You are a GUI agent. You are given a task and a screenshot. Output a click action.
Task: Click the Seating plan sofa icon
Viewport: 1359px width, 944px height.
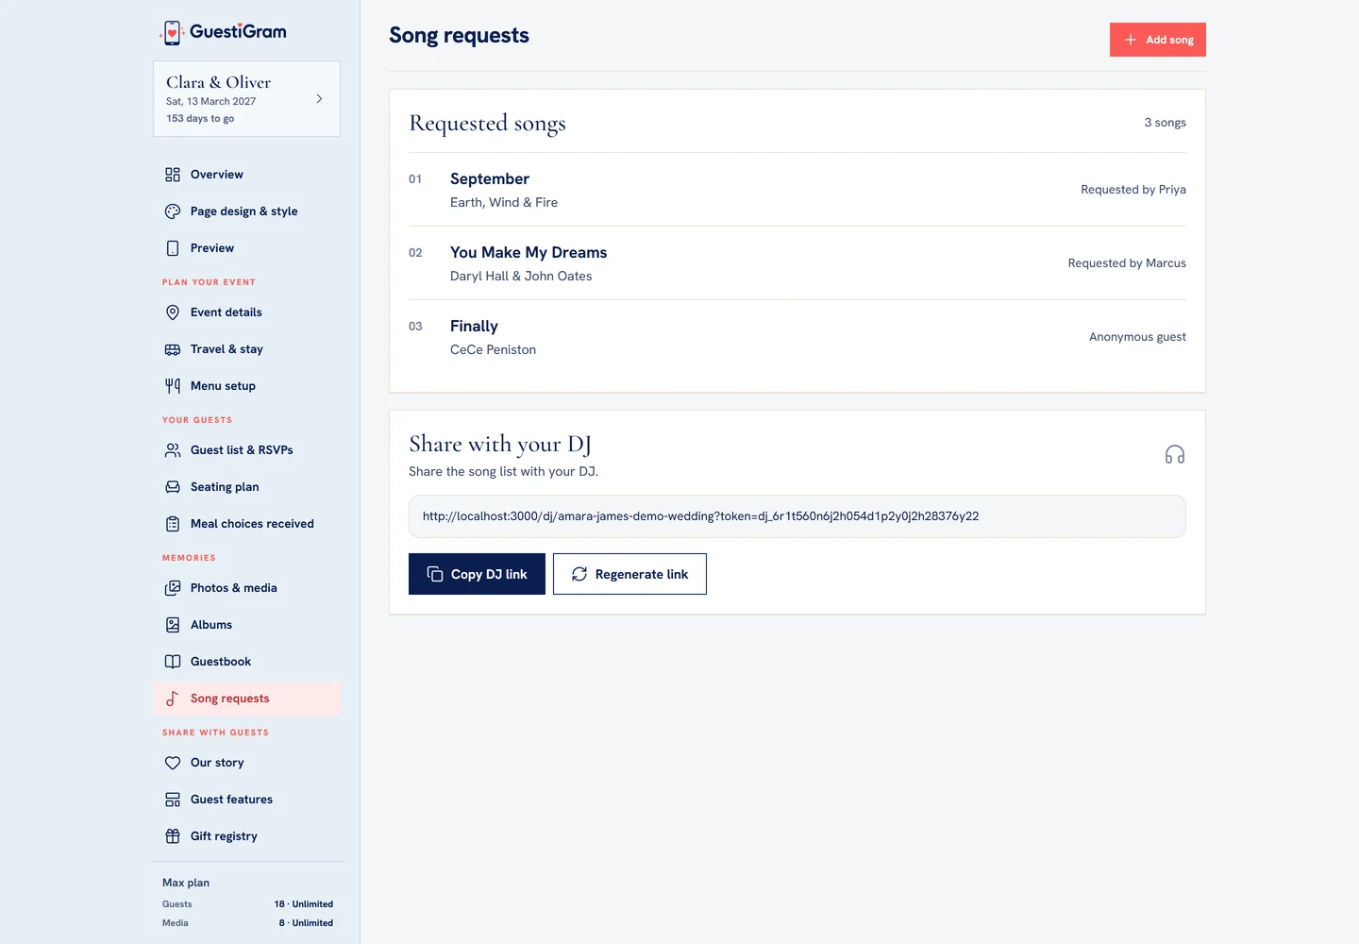(x=173, y=487)
